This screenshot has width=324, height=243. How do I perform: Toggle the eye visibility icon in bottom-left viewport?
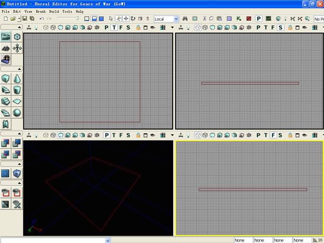coord(152,135)
